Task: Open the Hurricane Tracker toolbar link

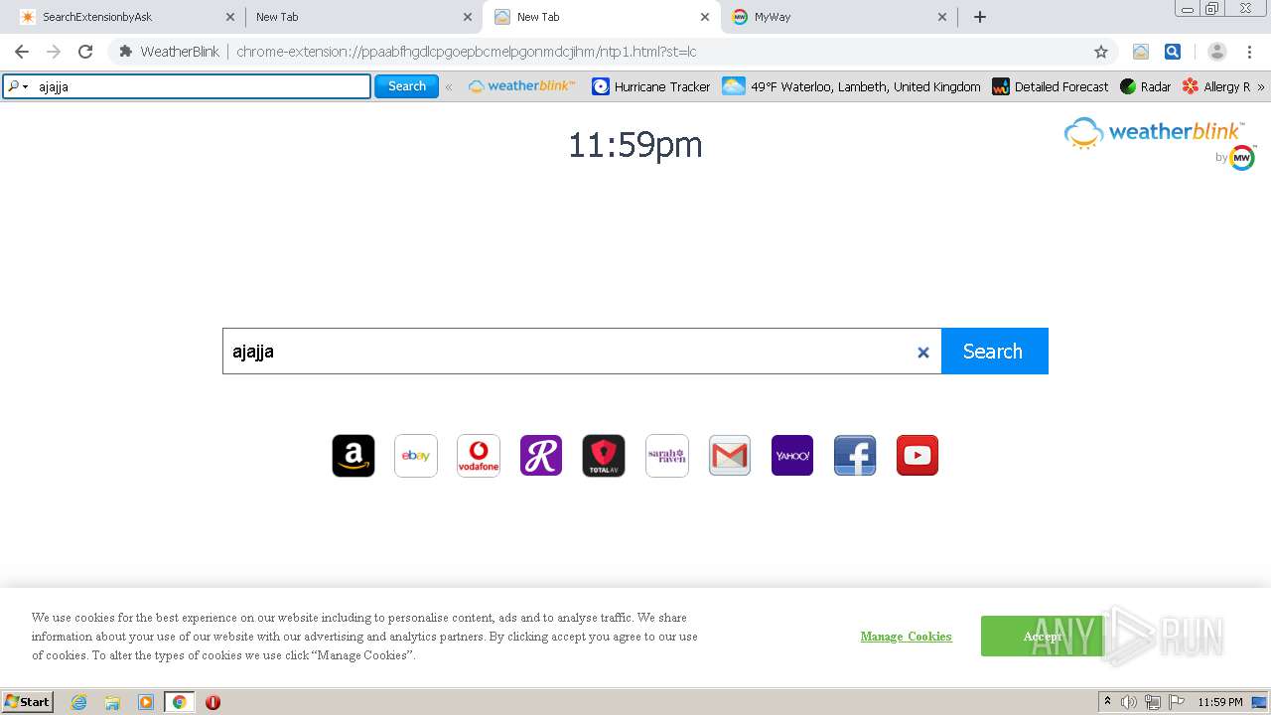Action: click(651, 86)
